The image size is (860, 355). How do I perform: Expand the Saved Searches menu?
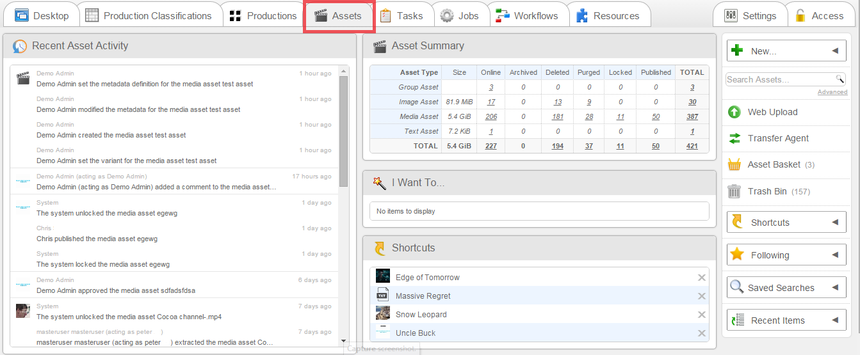(x=834, y=288)
